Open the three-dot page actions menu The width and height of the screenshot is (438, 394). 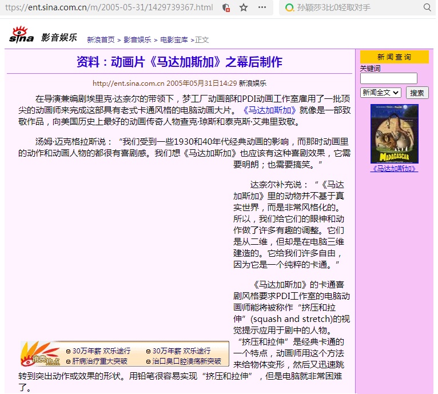[262, 7]
